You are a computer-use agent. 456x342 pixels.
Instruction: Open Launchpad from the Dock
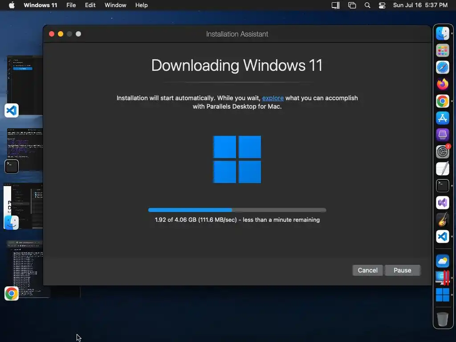click(442, 51)
